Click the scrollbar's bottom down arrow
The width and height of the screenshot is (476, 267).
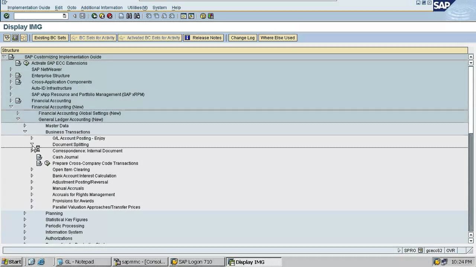pyautogui.click(x=471, y=241)
